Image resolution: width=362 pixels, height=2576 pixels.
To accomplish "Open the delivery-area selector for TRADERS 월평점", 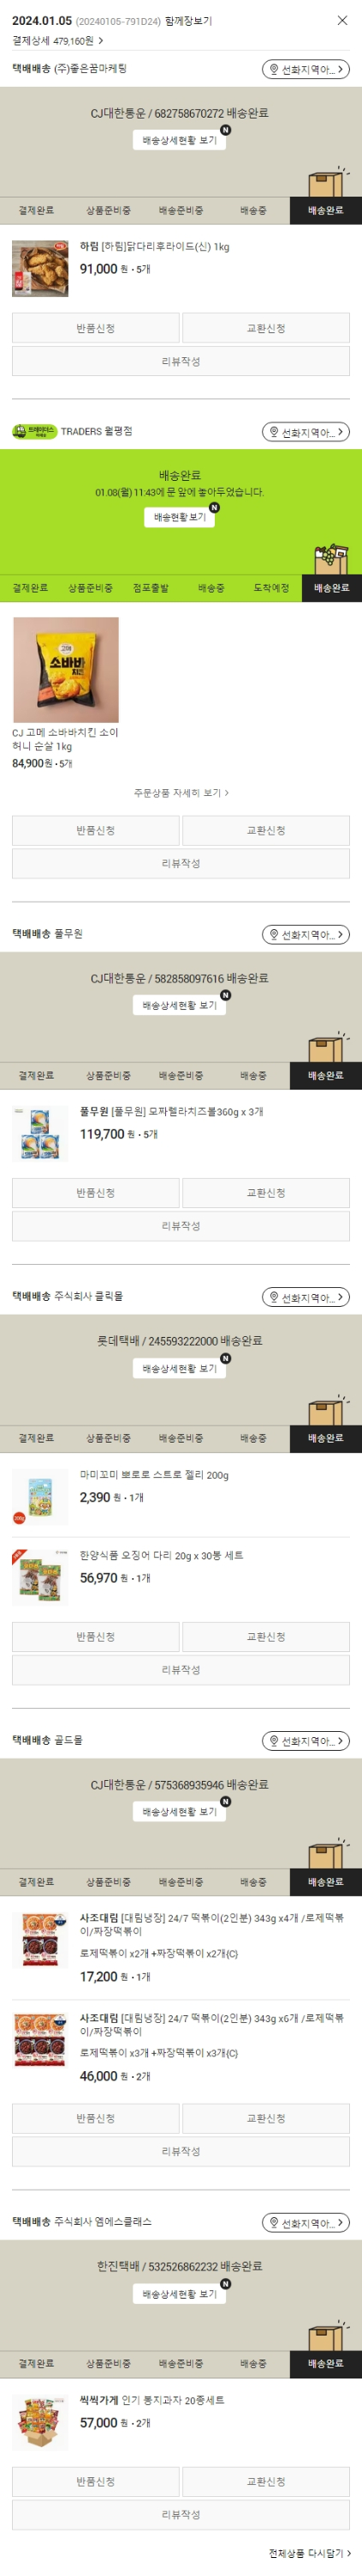I will click(306, 432).
